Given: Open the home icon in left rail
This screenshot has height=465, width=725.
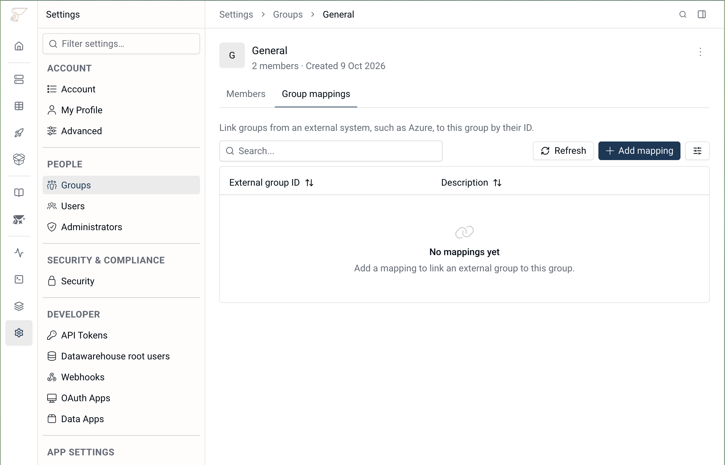Looking at the screenshot, I should coord(19,46).
